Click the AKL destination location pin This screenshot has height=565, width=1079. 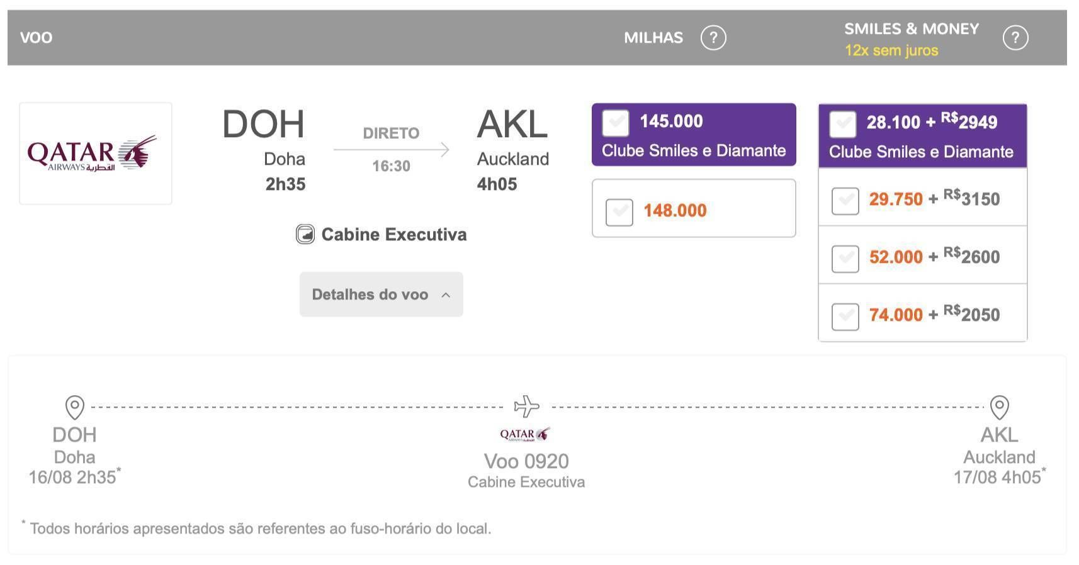(999, 408)
